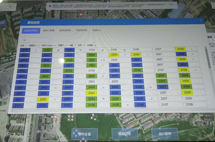Screen dimensions: 215x142
Task: Click the small square icon beside room 2402
Action: click(x=56, y=88)
